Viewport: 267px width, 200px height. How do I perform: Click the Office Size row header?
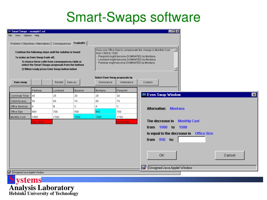tap(20, 111)
